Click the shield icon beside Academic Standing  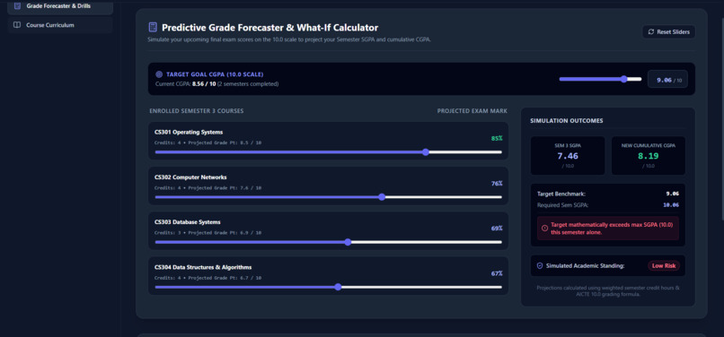click(540, 266)
